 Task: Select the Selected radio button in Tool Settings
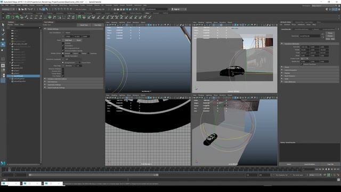(x=88, y=53)
